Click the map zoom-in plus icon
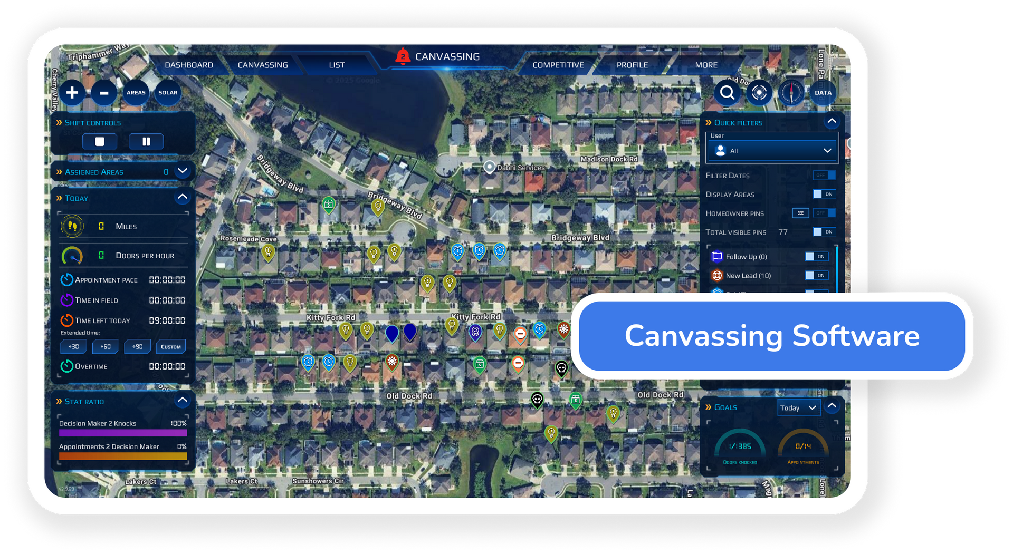 pos(72,92)
